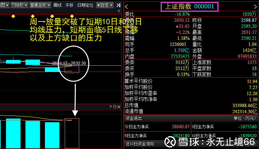Click 委卖 value 3532万
This screenshot has height=149, width=259.
click(182, 62)
